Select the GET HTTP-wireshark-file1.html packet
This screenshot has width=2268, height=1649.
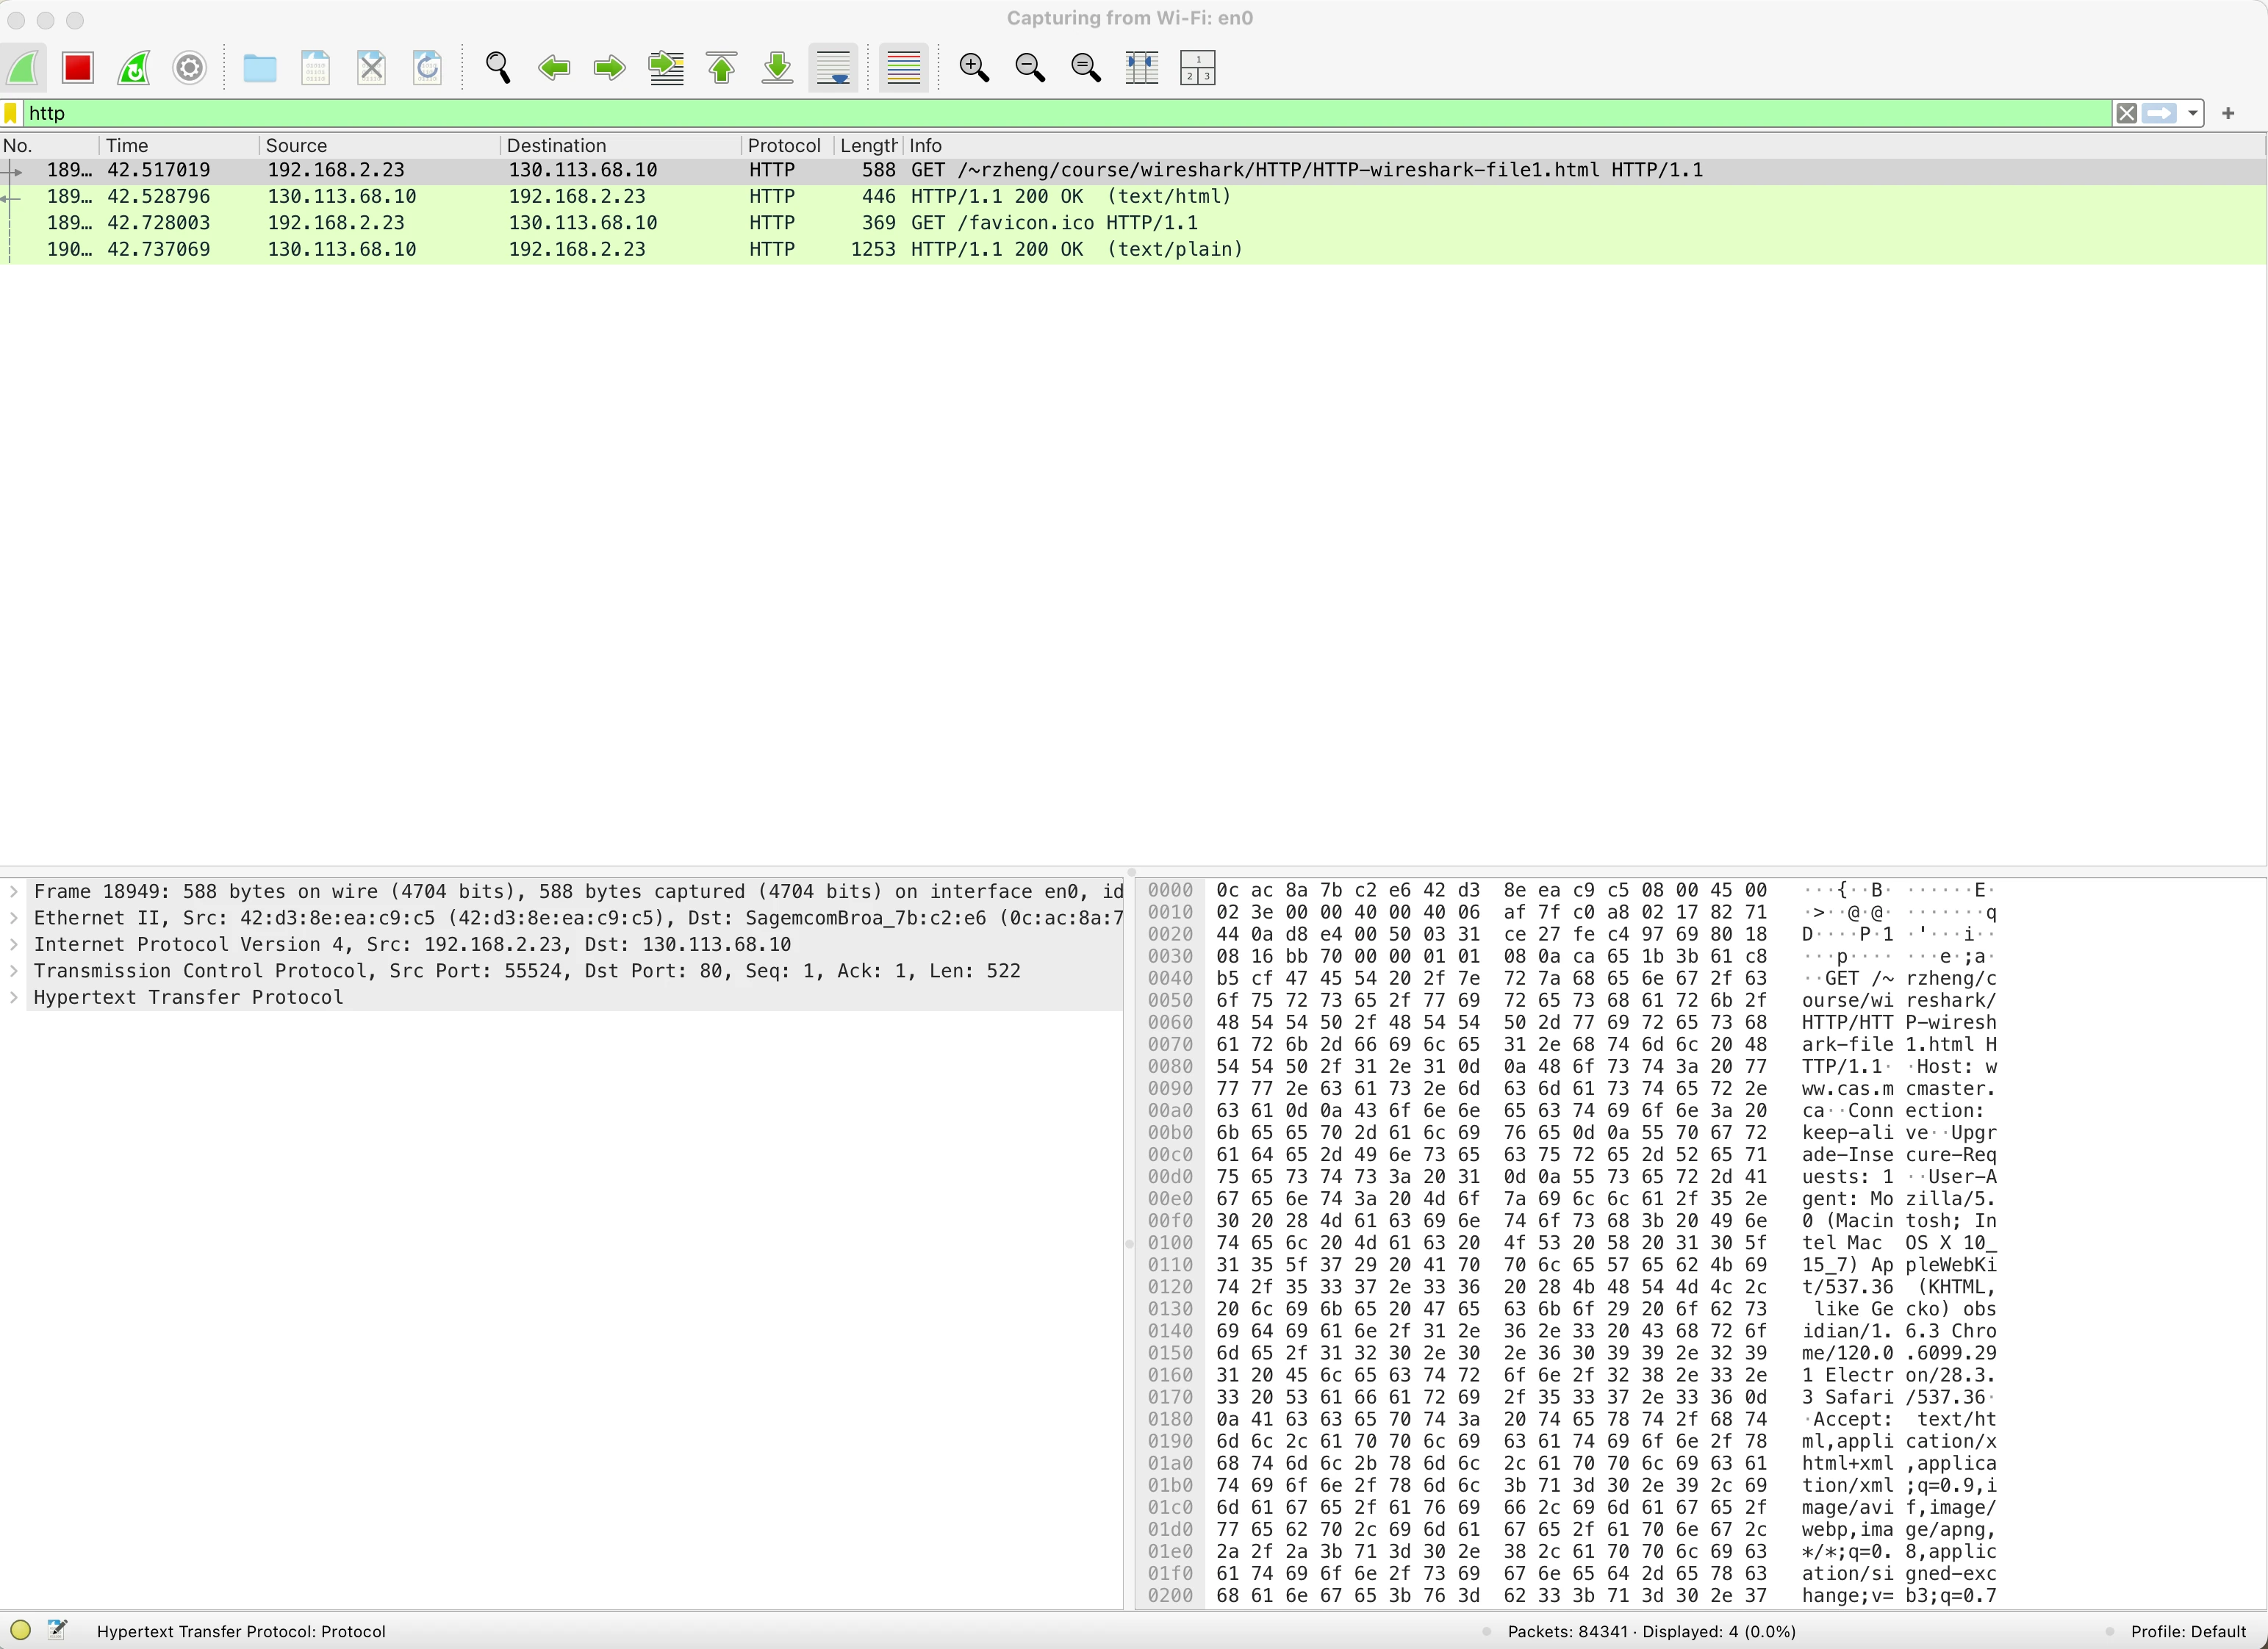(x=1133, y=170)
